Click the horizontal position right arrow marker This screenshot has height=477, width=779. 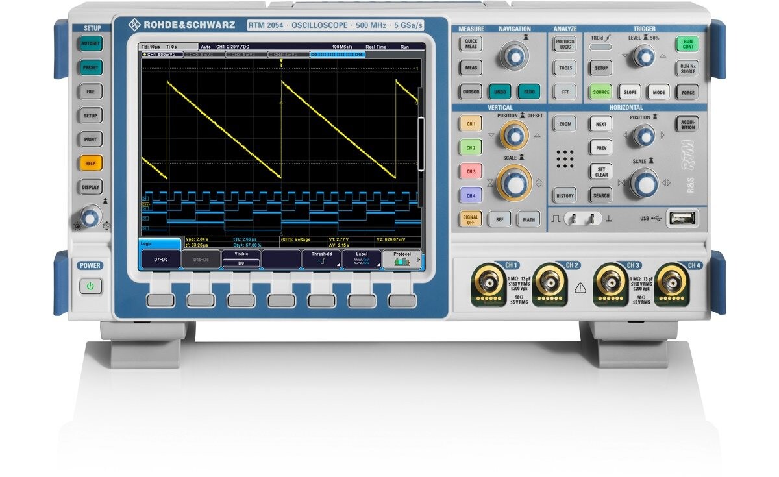(664, 136)
